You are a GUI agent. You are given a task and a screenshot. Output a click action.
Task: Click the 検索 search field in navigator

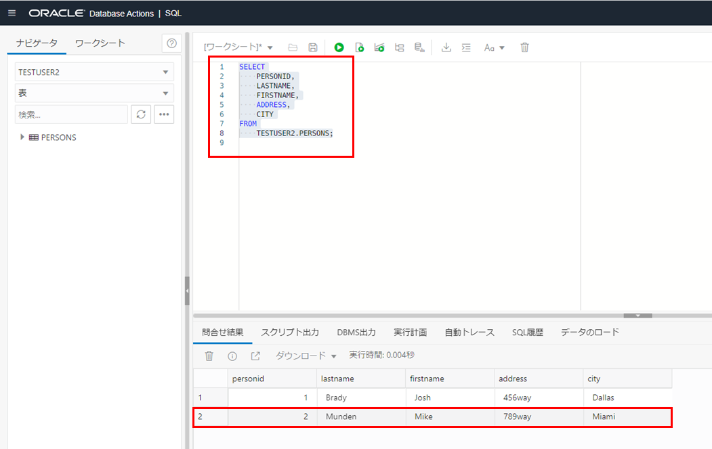71,114
